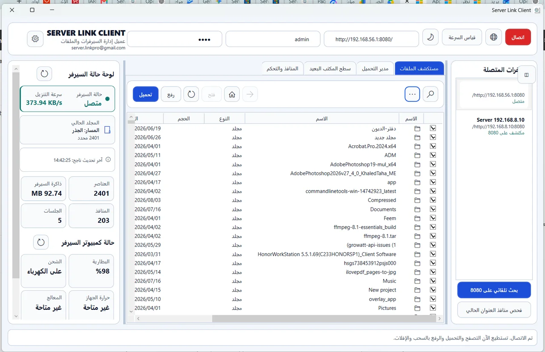The image size is (545, 352).
Task: Click the رفع upload button
Action: tap(171, 94)
